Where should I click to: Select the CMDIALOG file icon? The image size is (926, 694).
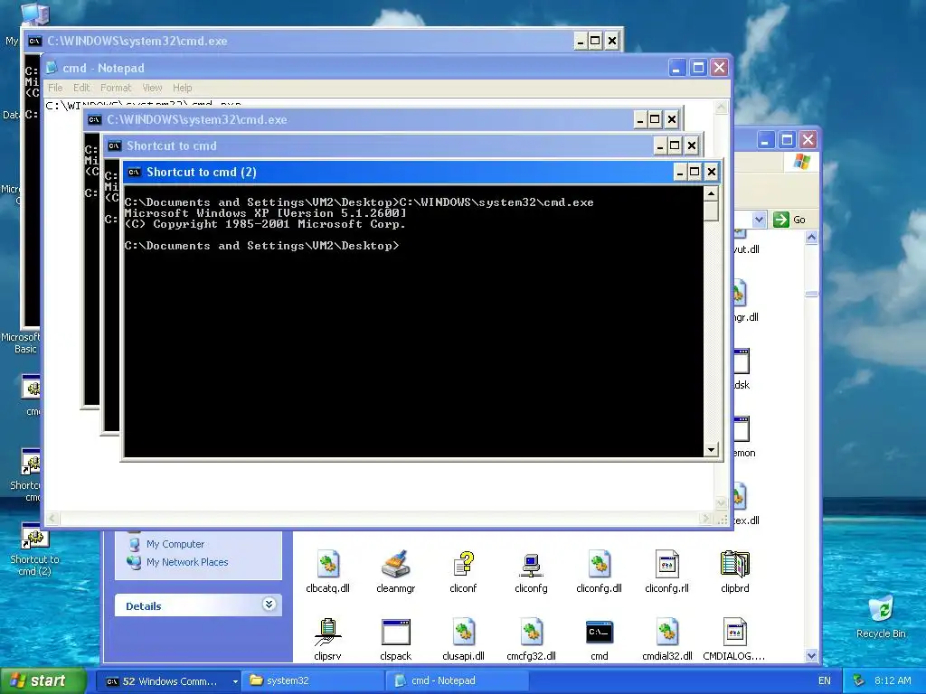[x=734, y=632]
